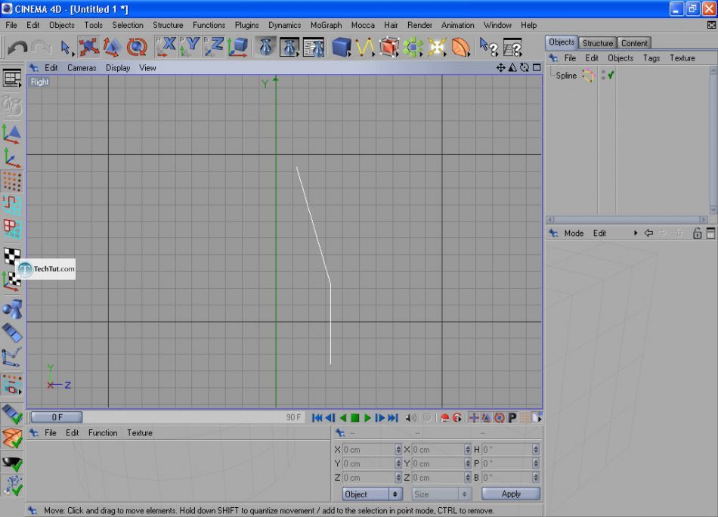Select Use Model tool in left palette

coord(12,133)
